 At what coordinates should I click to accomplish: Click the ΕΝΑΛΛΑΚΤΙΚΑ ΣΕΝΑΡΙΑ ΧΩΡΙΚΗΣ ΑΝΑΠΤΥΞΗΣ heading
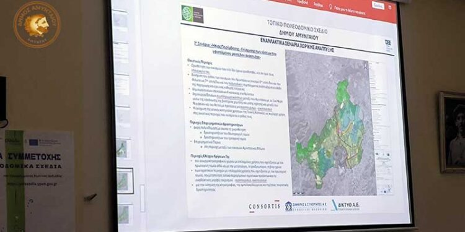coord(297,45)
